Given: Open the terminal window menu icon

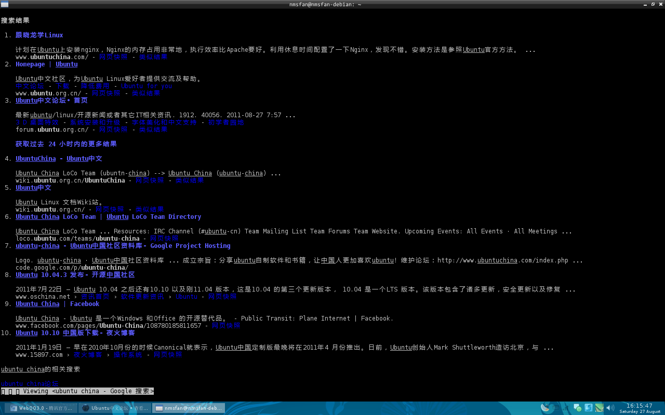Looking at the screenshot, I should click(x=5, y=4).
